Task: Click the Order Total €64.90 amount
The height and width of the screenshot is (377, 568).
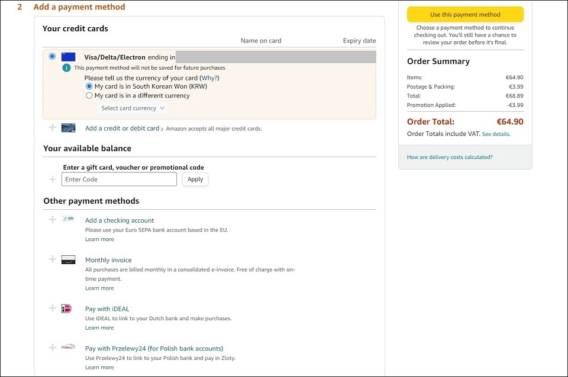Action: [509, 122]
